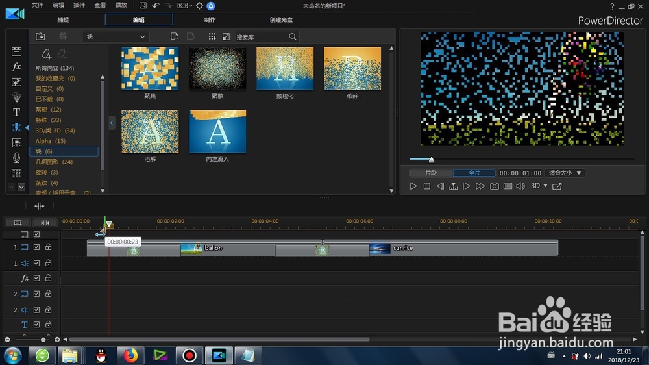Open the PiP Objects Room icon
The width and height of the screenshot is (649, 365).
[17, 82]
